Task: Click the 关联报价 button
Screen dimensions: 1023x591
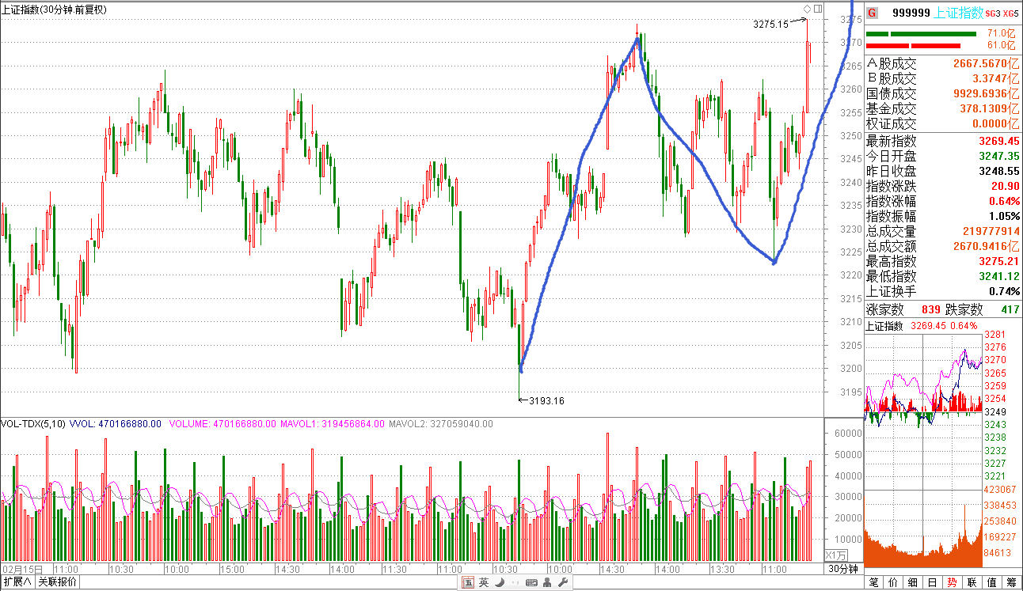Action: tap(59, 582)
